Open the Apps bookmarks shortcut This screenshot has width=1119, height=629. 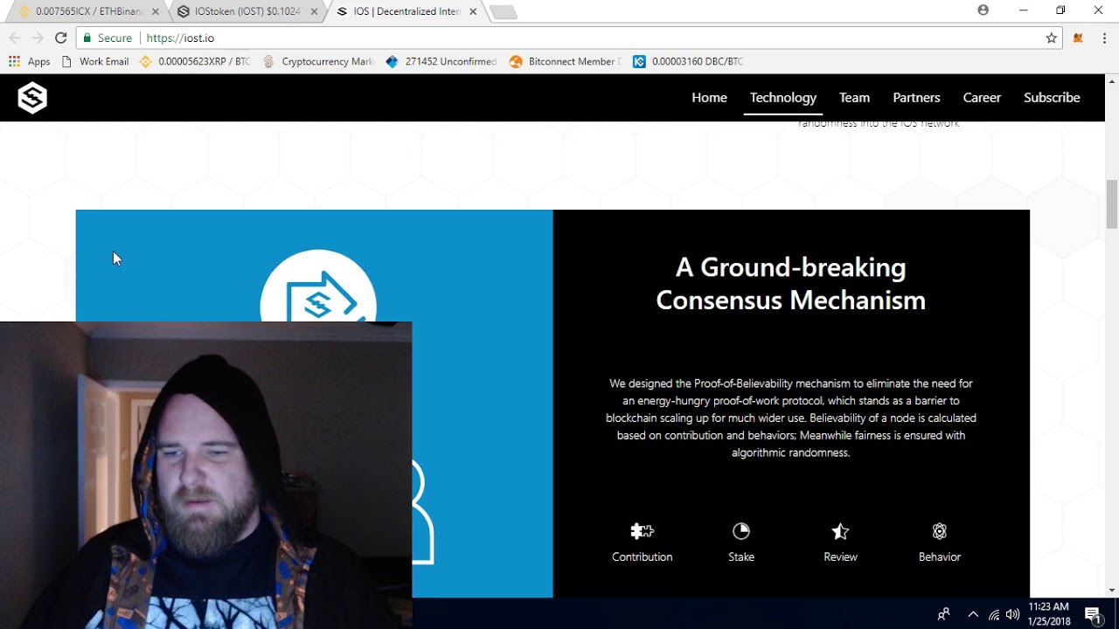coord(30,61)
